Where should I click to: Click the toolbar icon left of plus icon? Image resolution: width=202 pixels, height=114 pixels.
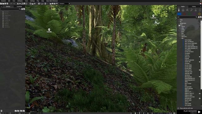tap(33, 3)
